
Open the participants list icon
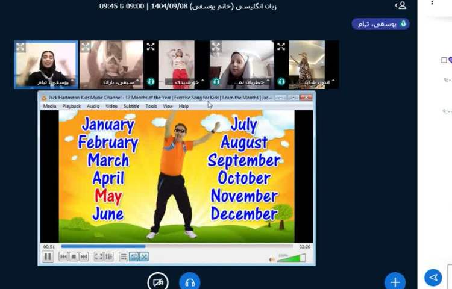401,5
